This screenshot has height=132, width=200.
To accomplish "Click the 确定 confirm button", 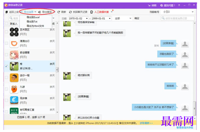I will (137, 19).
